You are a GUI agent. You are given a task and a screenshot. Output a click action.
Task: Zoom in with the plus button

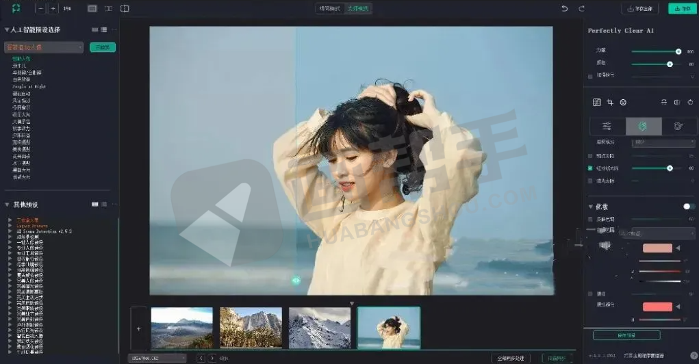53,8
